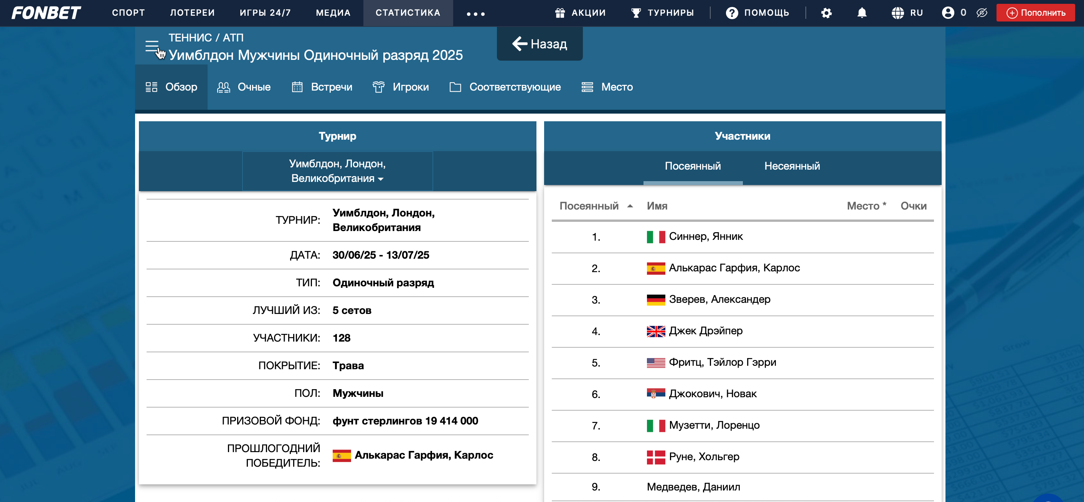
Task: Open player Зверев, Александер
Action: [719, 300]
